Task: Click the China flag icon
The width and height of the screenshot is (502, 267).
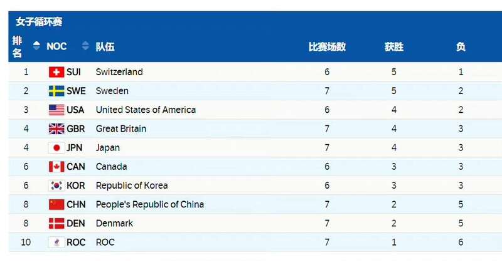Action: 56,204
